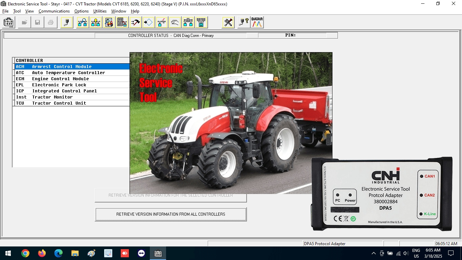Click the Open folder toolbar icon

24,23
